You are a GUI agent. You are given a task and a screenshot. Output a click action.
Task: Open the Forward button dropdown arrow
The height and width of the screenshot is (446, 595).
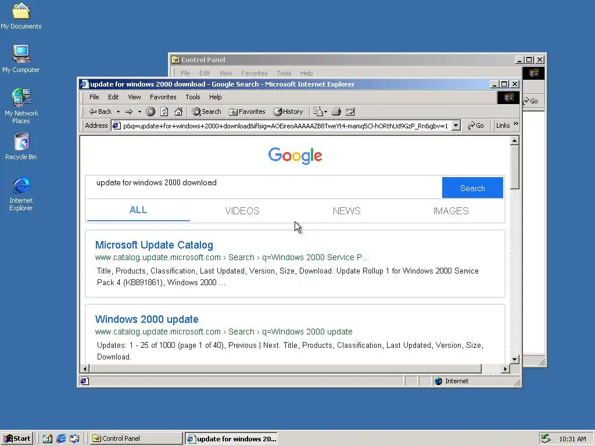click(x=139, y=111)
